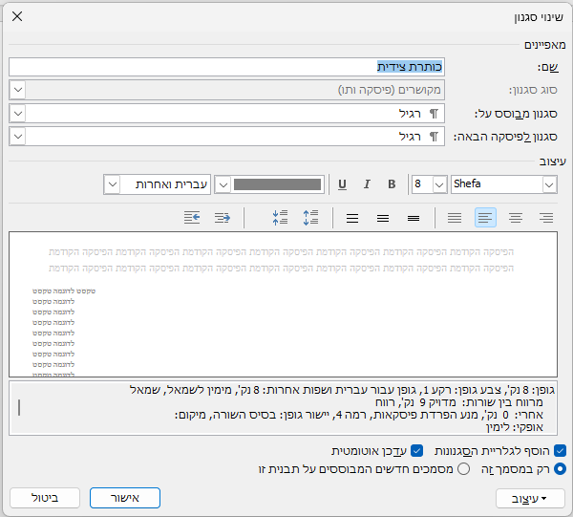
Task: Center the paragraph text
Action: (x=516, y=218)
